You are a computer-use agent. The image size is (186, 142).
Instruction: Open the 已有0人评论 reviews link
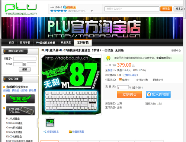coord(130,75)
